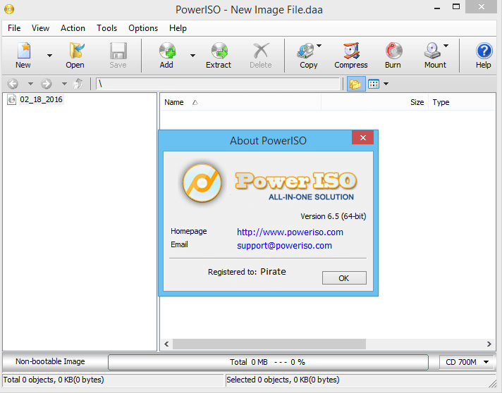The image size is (502, 393).
Task: Click the view mode grid icon
Action: pyautogui.click(x=374, y=84)
